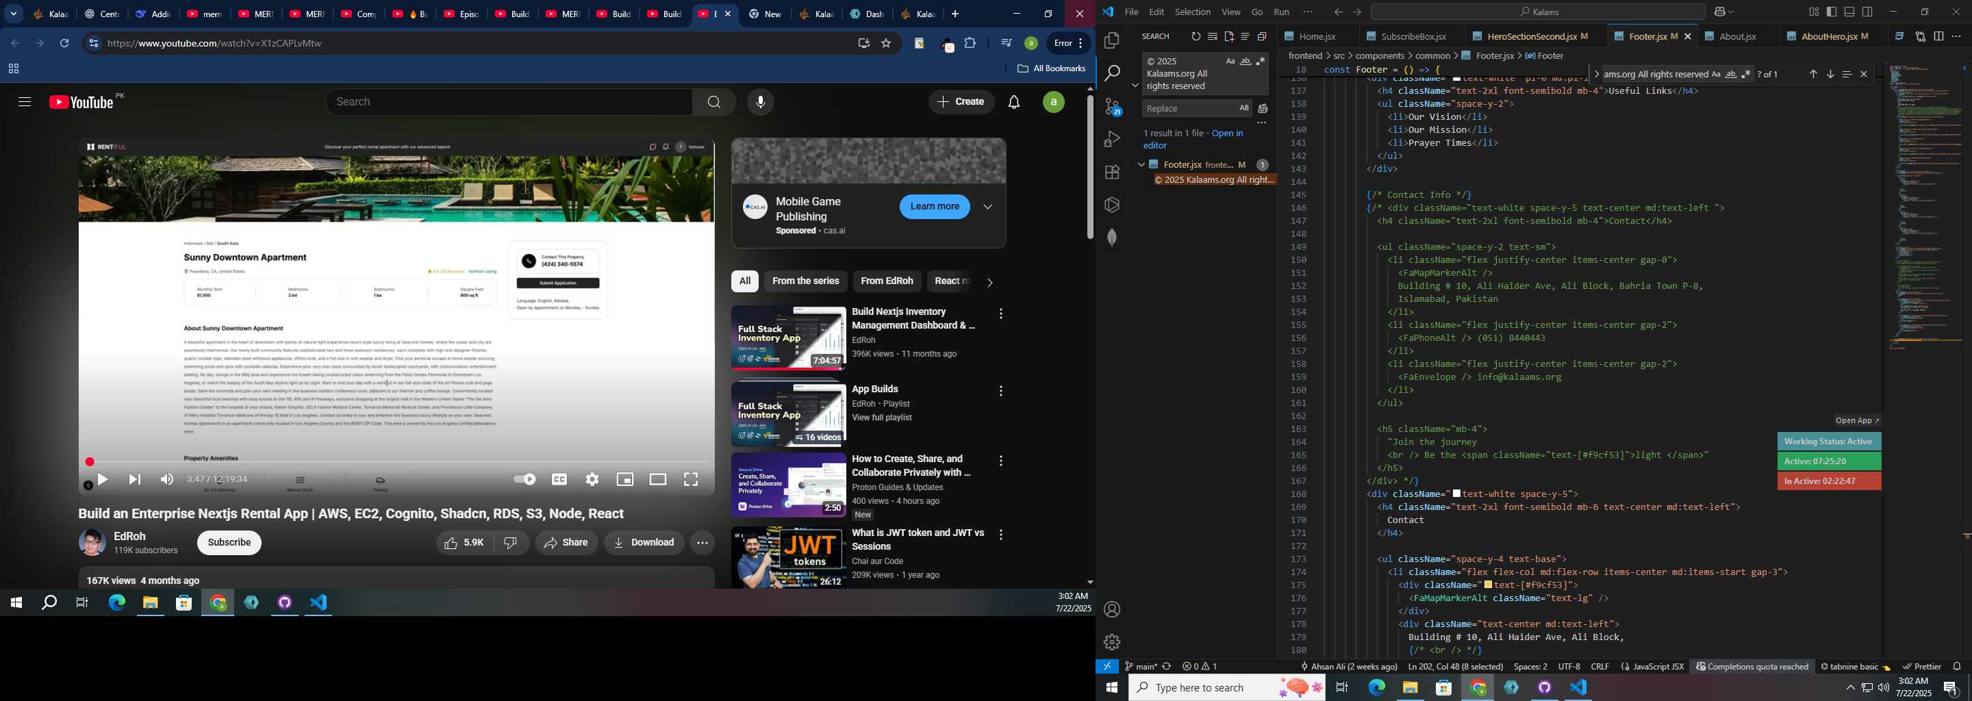The width and height of the screenshot is (1972, 701).
Task: Open YouTube player settings gear
Action: [x=592, y=480]
